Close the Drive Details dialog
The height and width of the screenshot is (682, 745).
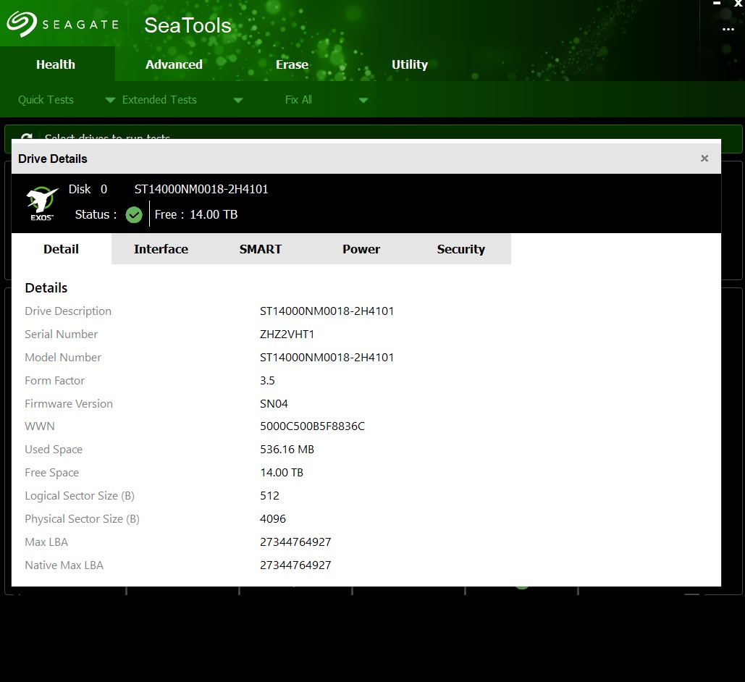point(704,159)
